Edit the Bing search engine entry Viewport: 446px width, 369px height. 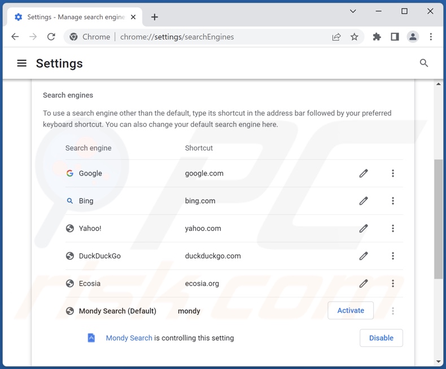[x=364, y=201]
